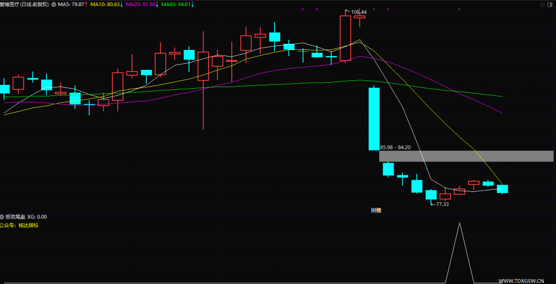The image size is (556, 284).
Task: Click the XG: 0.00 indicator value
Action: coord(37,217)
